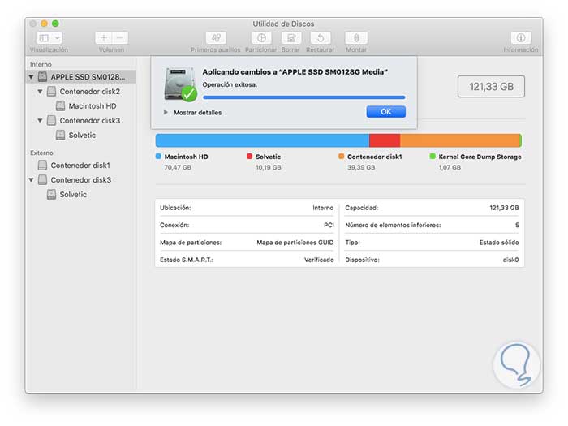Collapse the external Contenedor disk3 triangle
This screenshot has width=568, height=426.
tap(31, 179)
